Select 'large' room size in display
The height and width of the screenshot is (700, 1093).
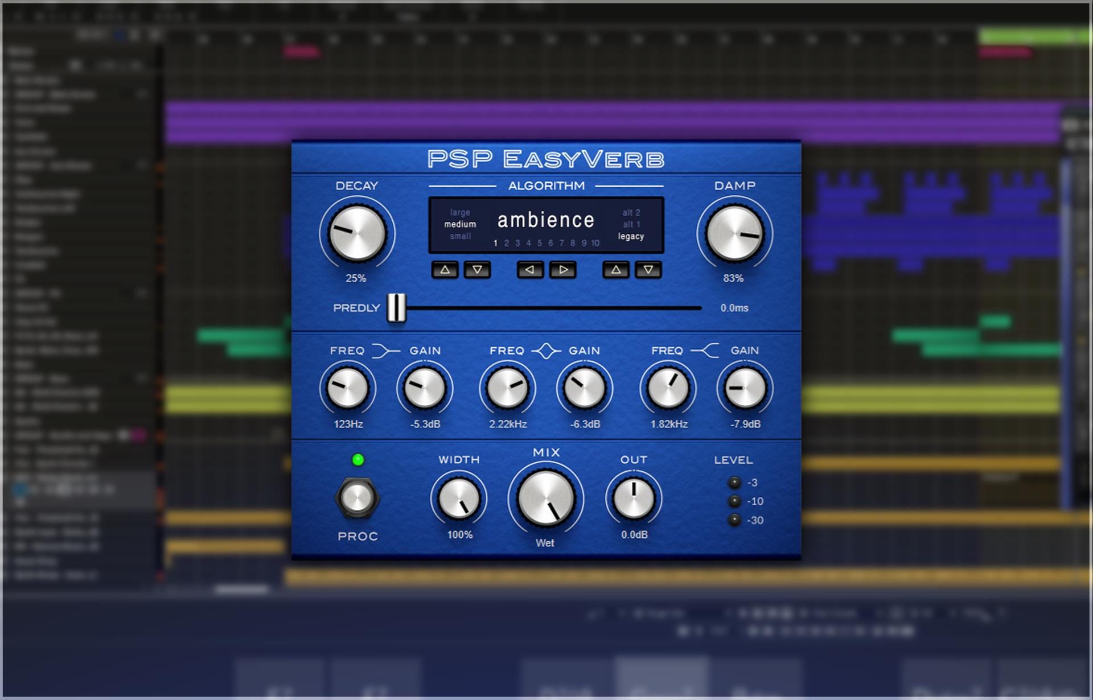click(460, 212)
